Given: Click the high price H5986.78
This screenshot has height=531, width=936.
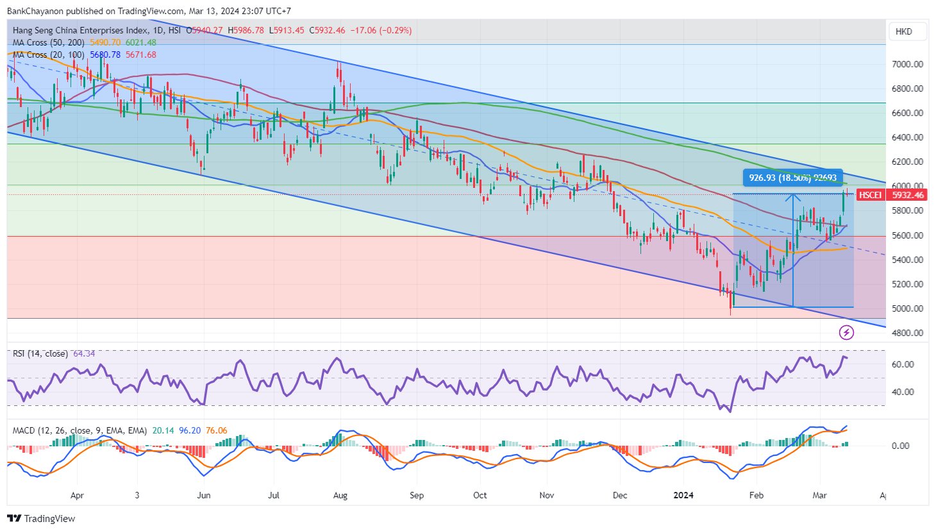Looking at the screenshot, I should pyautogui.click(x=246, y=30).
